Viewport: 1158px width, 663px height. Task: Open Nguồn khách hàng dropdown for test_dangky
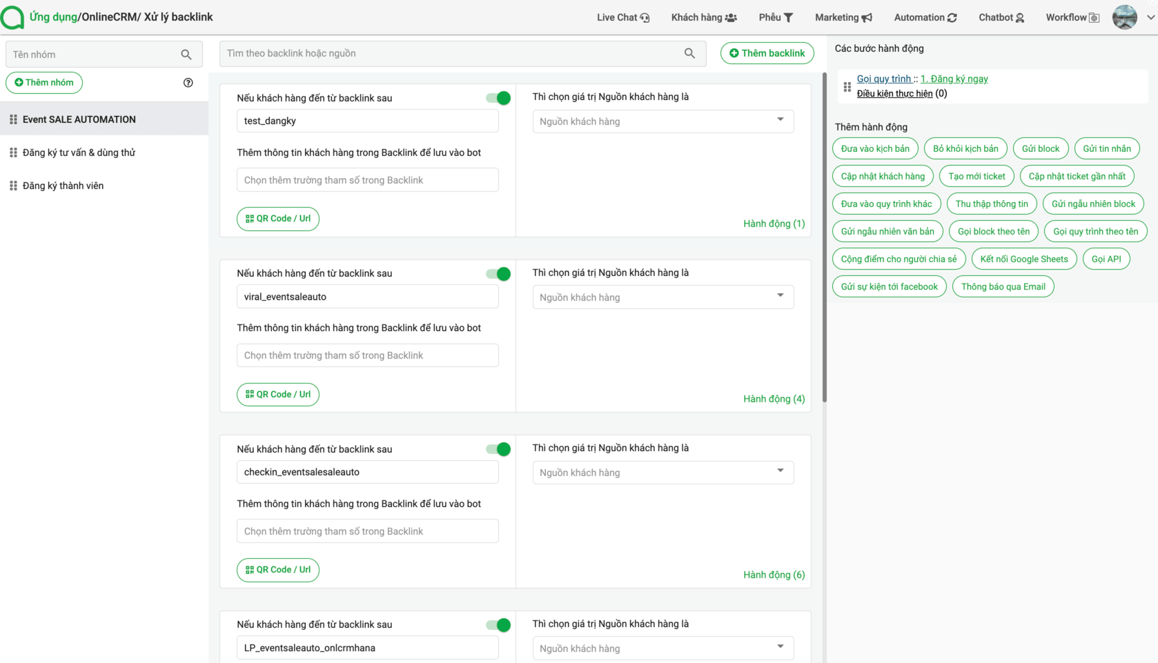tap(663, 121)
